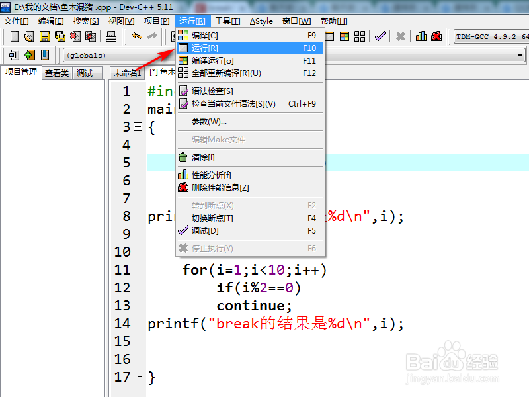The image size is (529, 397).
Task: Choose 调试[D] F5 menu entry
Action: point(250,230)
